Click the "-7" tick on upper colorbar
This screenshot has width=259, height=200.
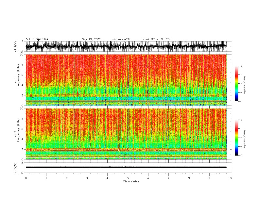(241, 101)
